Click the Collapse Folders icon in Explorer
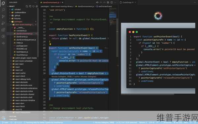Viewport: 198px width, 124px height. 37,6
